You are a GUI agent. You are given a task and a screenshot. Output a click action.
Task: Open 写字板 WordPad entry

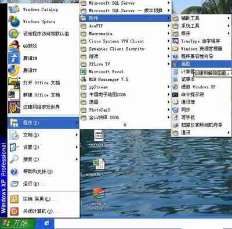click(201, 117)
